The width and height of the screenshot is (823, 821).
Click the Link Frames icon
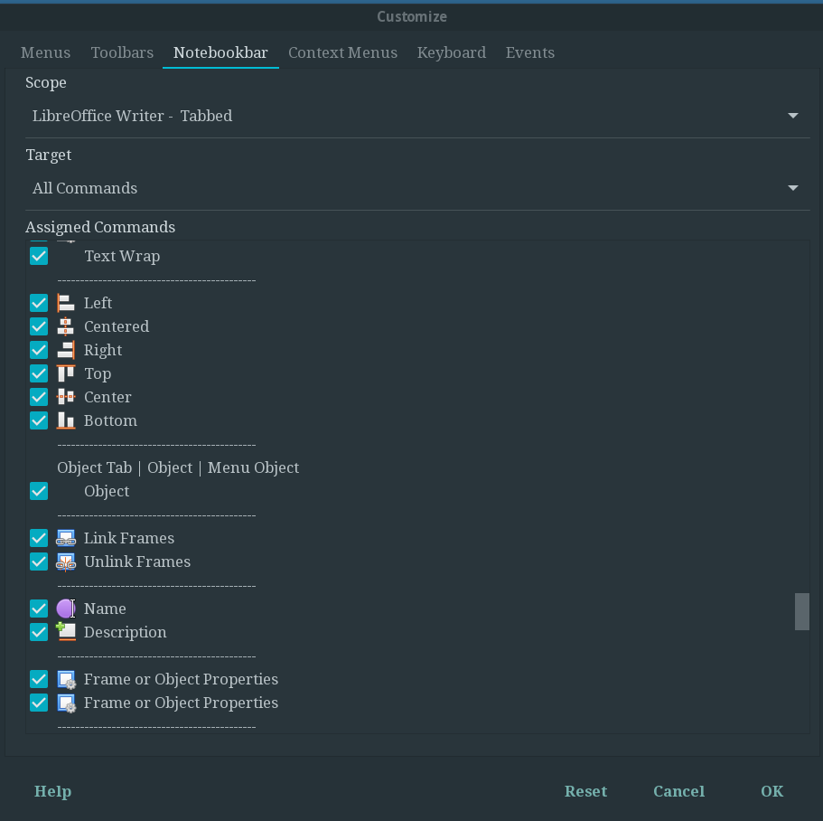[x=66, y=538]
